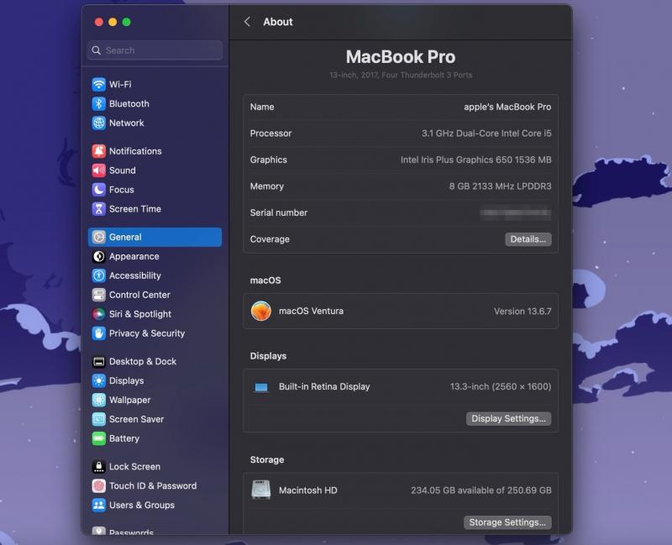Click "Intel Iris Plus Graphics 650 1536 MB"
Screen dimensions: 672x545
475,160
